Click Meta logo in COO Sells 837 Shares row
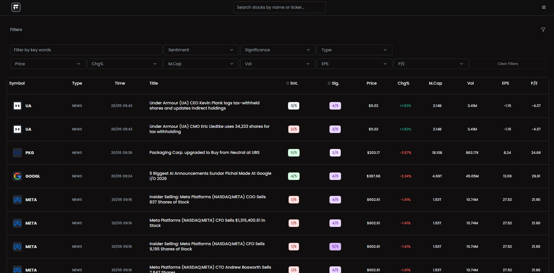This screenshot has height=273, width=554. tap(17, 200)
